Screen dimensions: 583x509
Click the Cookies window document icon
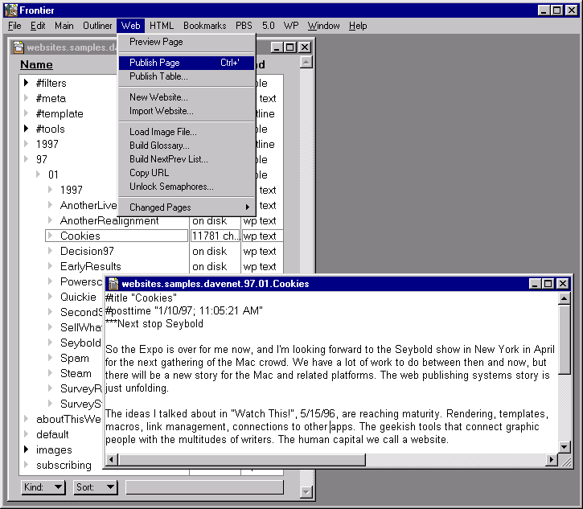pos(113,284)
